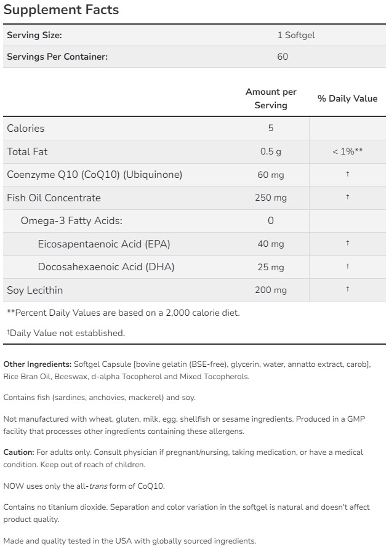Click the Total Fat row label
Screen dimensions: 389x546
click(x=27, y=151)
